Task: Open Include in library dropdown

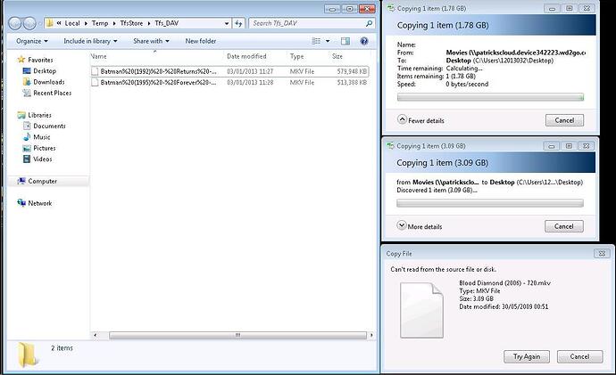Action: (x=90, y=41)
